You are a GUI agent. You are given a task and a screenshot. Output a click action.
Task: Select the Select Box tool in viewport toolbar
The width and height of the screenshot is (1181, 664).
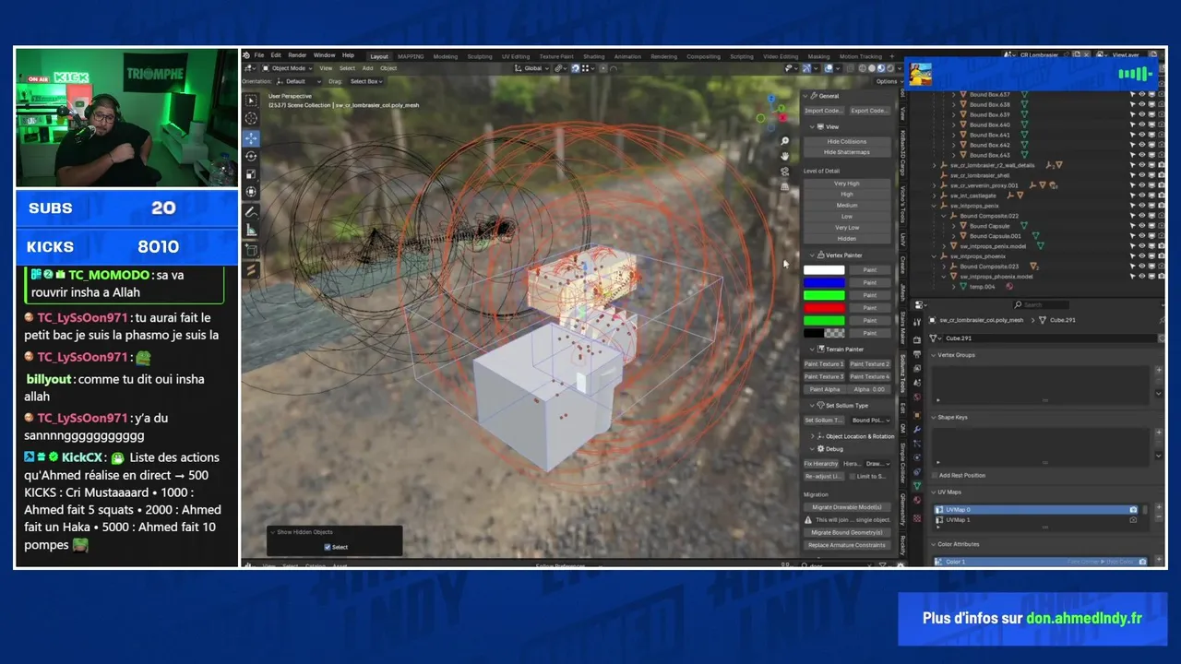(251, 100)
